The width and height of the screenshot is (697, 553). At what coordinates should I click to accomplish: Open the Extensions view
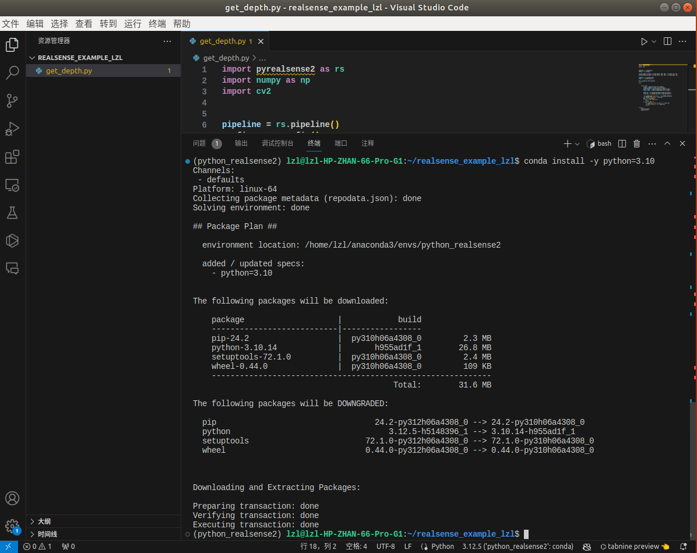(x=12, y=157)
